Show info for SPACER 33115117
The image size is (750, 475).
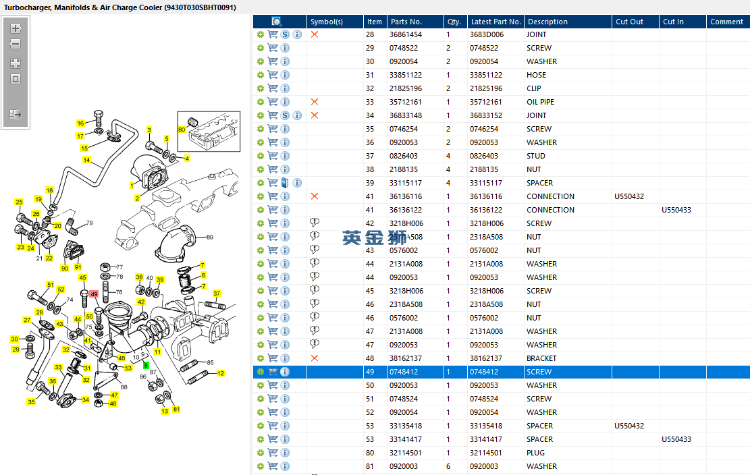[x=297, y=183]
